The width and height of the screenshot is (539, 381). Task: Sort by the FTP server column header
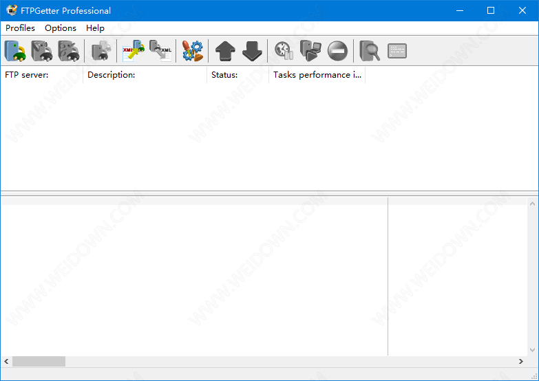(41, 75)
